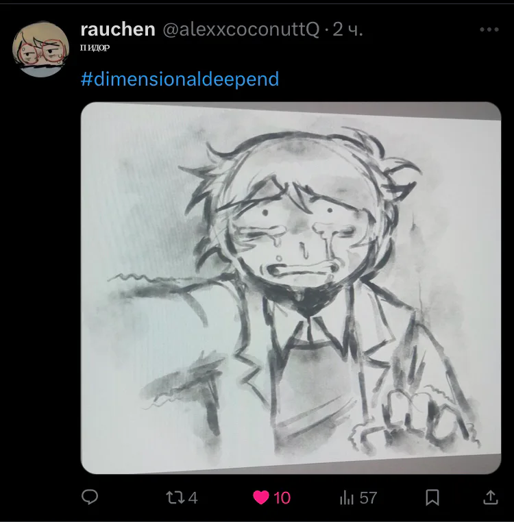514x522 pixels.
Task: Click the small label under the name
Action: tap(95, 47)
